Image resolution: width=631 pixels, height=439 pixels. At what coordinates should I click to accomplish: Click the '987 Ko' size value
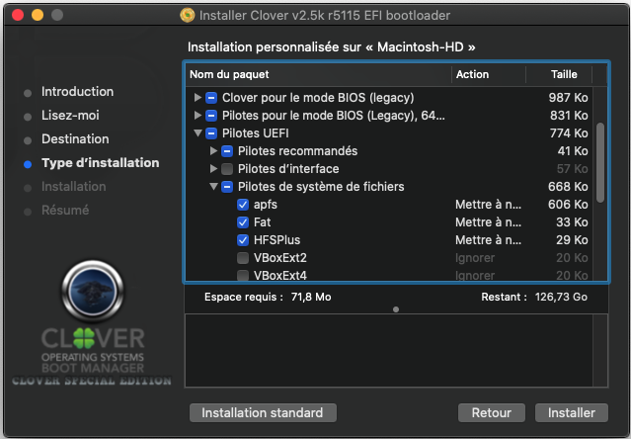568,98
